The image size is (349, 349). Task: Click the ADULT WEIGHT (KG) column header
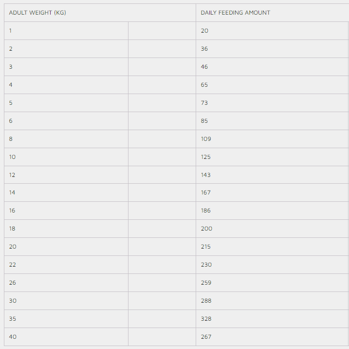(x=37, y=13)
